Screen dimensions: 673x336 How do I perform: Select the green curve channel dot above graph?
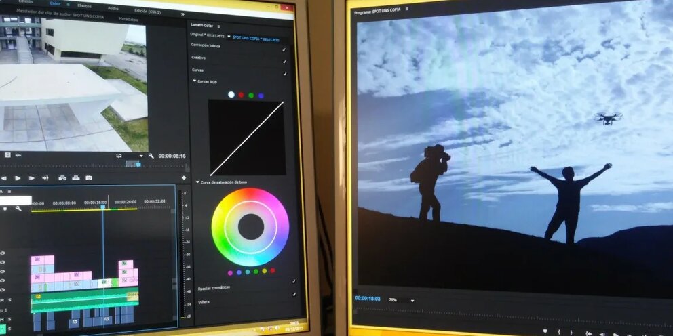[x=251, y=95]
